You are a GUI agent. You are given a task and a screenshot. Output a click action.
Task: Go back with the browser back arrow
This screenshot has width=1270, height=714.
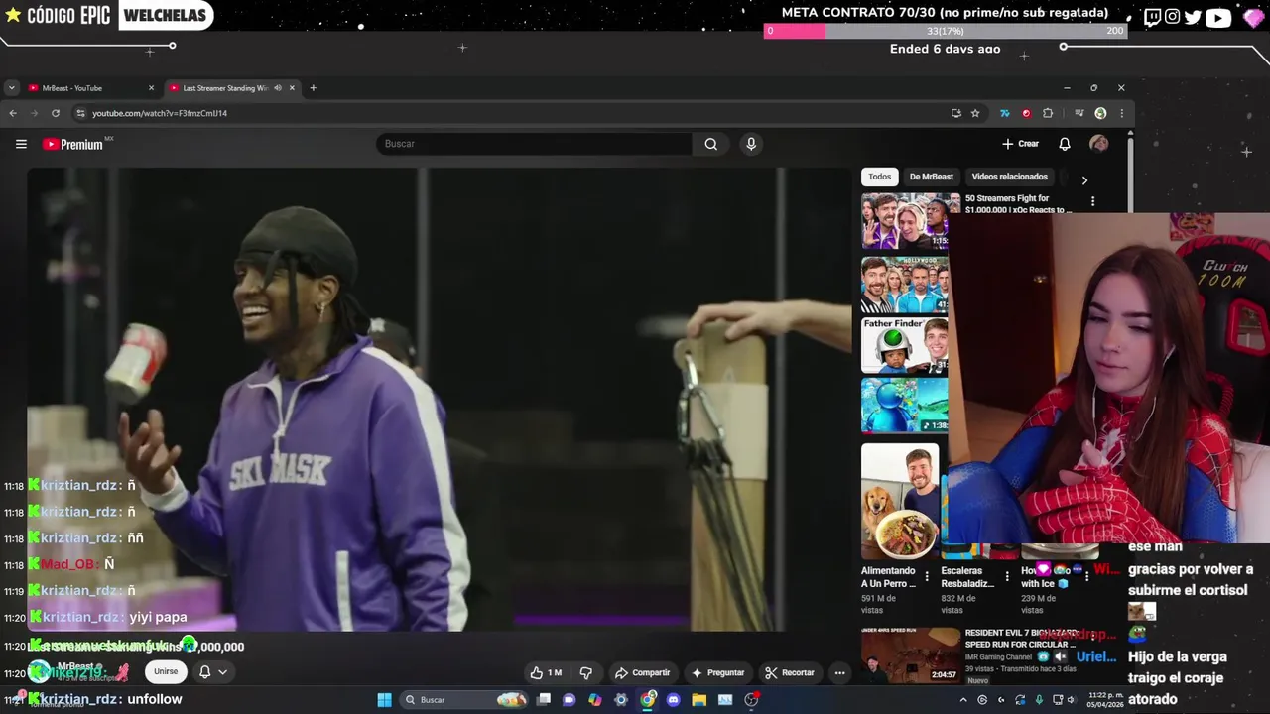(13, 113)
